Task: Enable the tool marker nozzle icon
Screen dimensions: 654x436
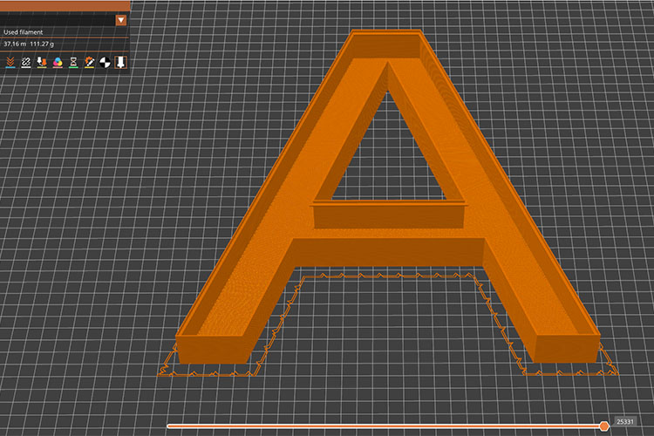Action: 120,62
